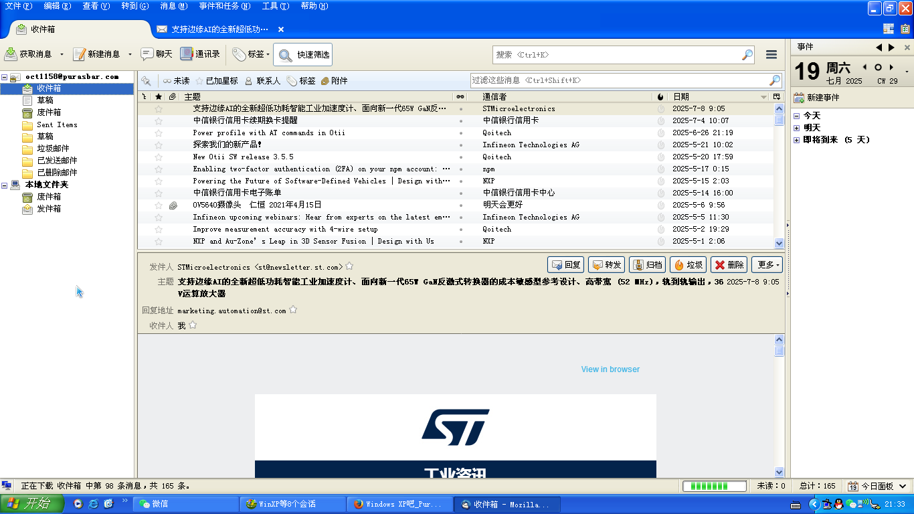Open the 文件(F) menu
The height and width of the screenshot is (514, 914).
pyautogui.click(x=19, y=6)
